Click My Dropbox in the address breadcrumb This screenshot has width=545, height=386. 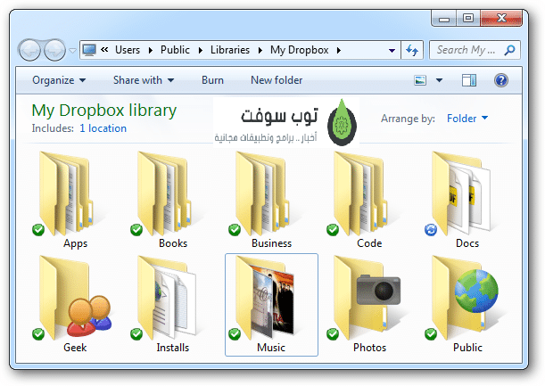300,50
